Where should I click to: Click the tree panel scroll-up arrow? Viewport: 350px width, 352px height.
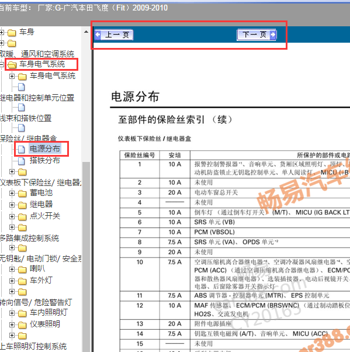pyautogui.click(x=86, y=32)
